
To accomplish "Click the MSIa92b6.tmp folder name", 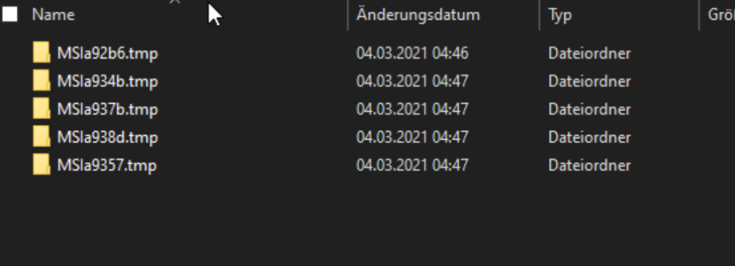I will pyautogui.click(x=107, y=54).
